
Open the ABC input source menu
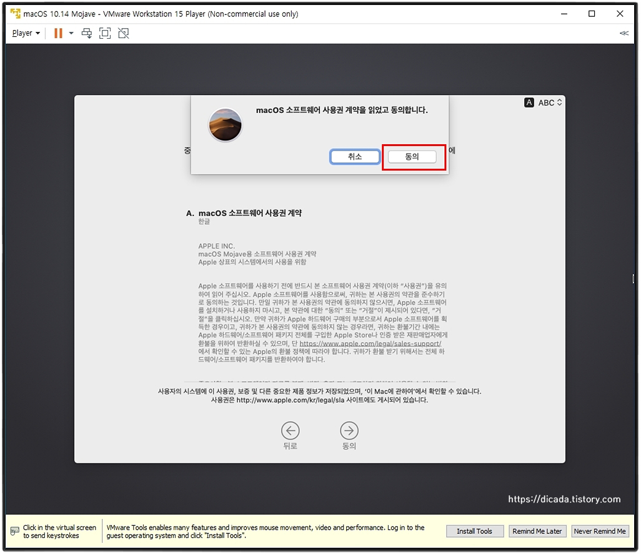click(550, 103)
